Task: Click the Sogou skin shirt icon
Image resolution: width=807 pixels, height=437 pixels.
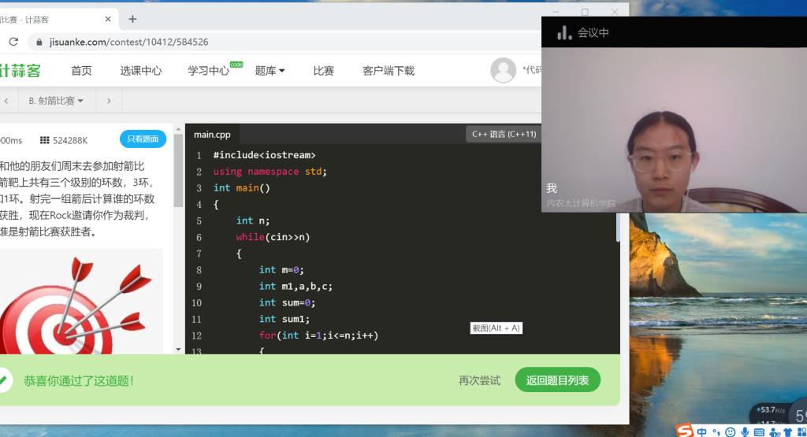Action: pyautogui.click(x=787, y=431)
